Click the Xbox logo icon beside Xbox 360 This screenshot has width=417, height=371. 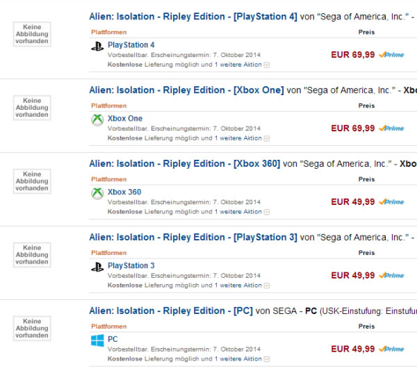pyautogui.click(x=97, y=193)
